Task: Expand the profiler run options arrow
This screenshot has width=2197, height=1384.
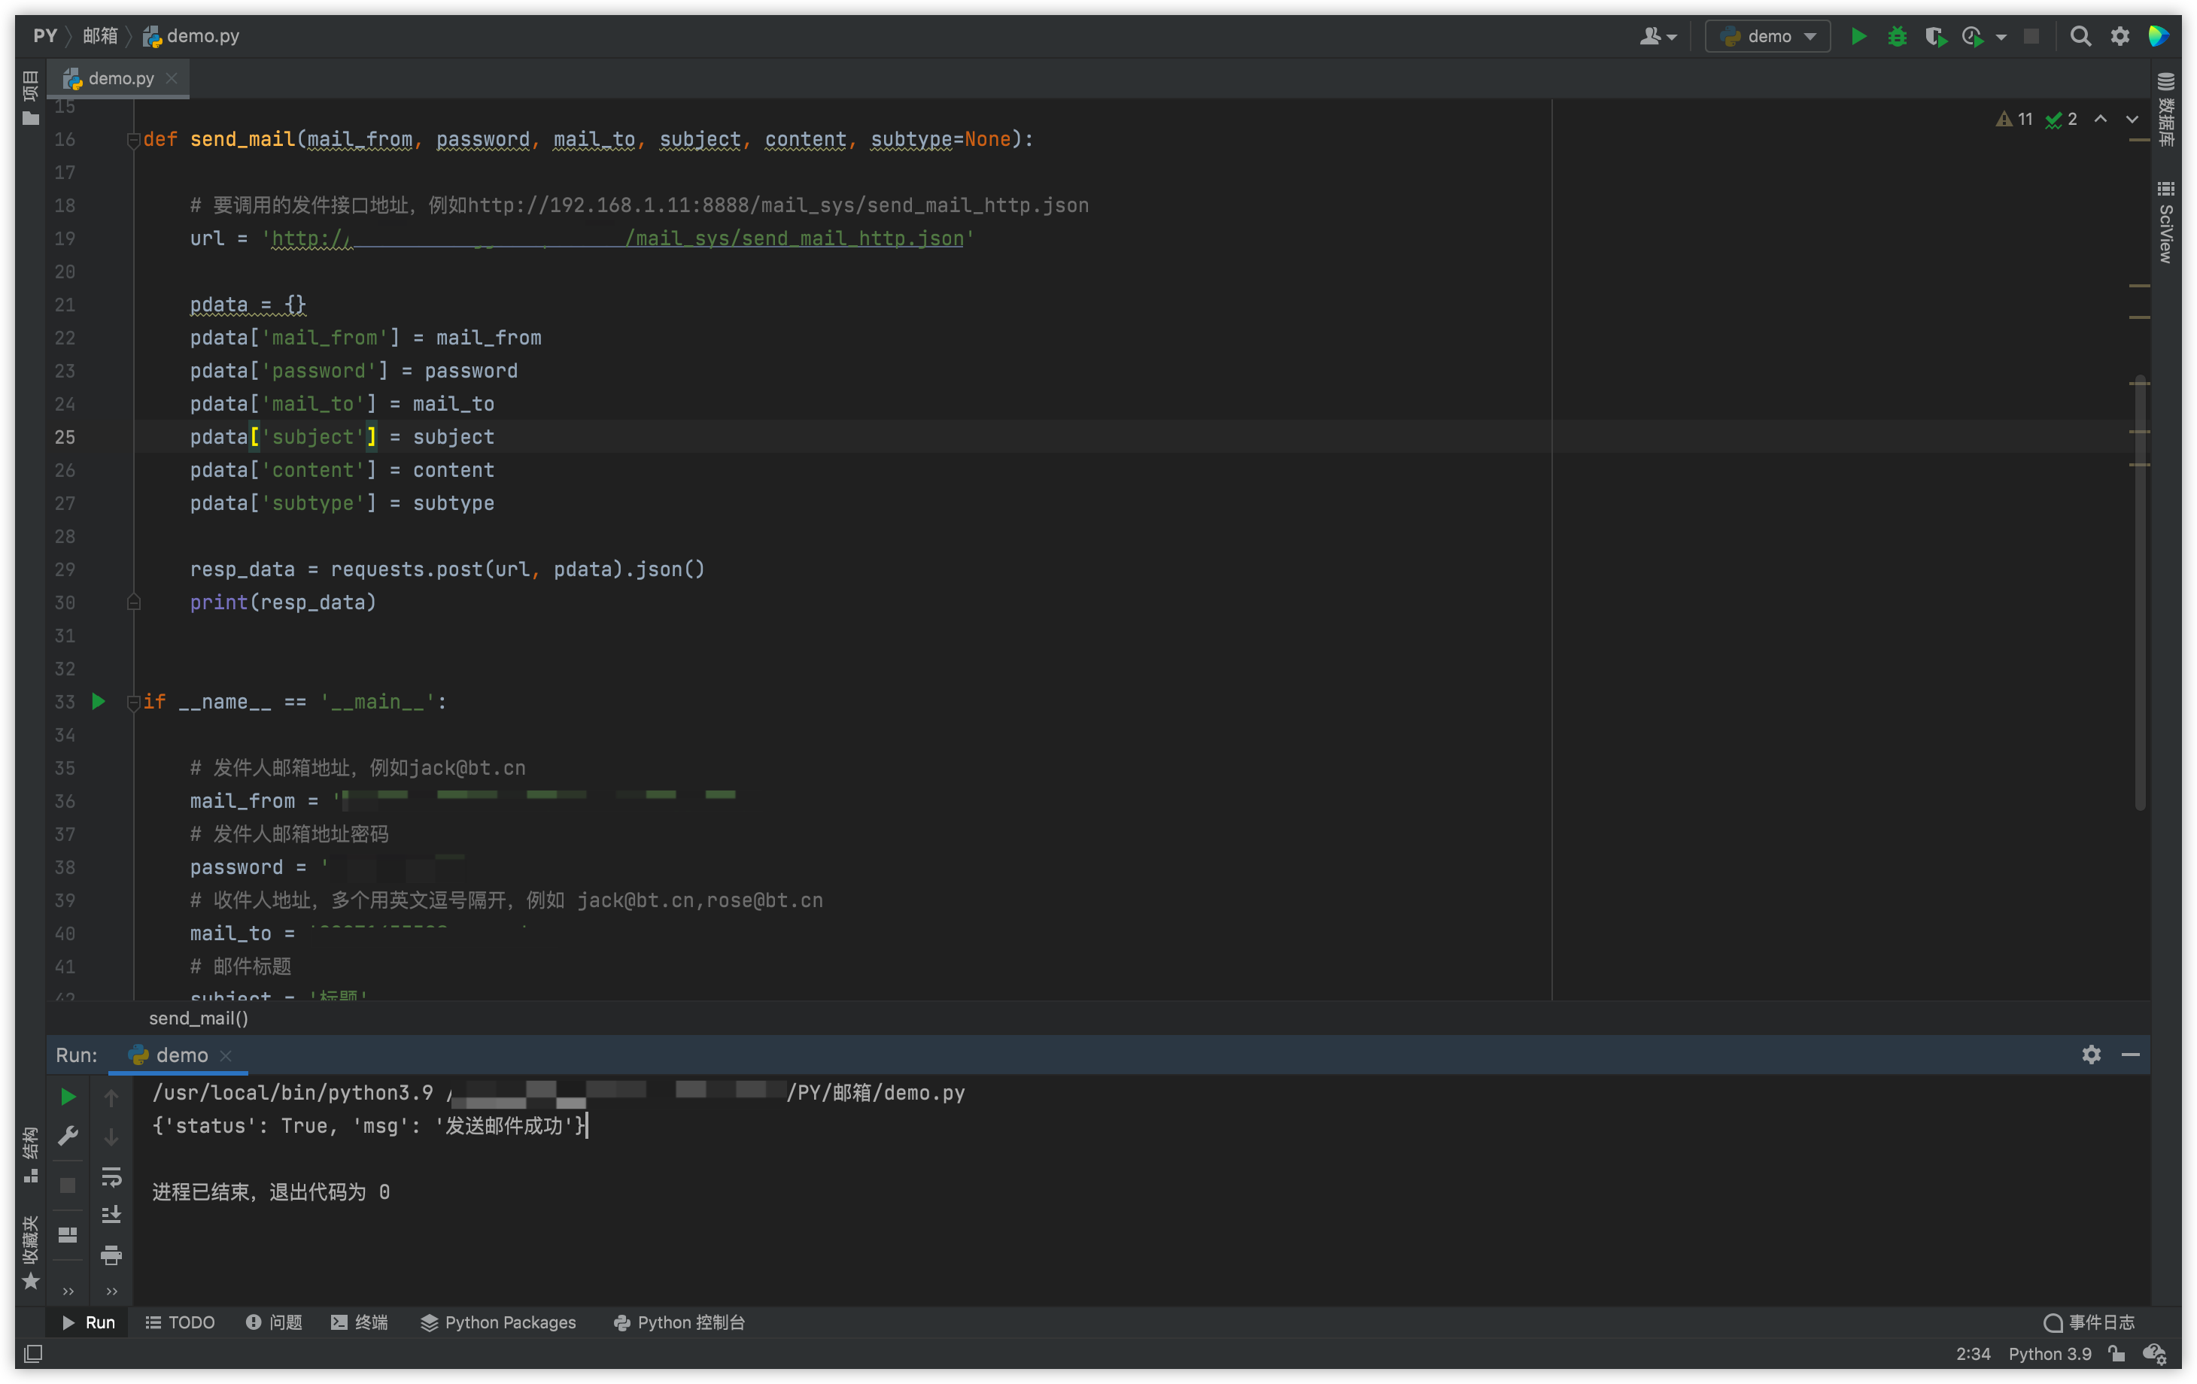Action: coord(2001,38)
